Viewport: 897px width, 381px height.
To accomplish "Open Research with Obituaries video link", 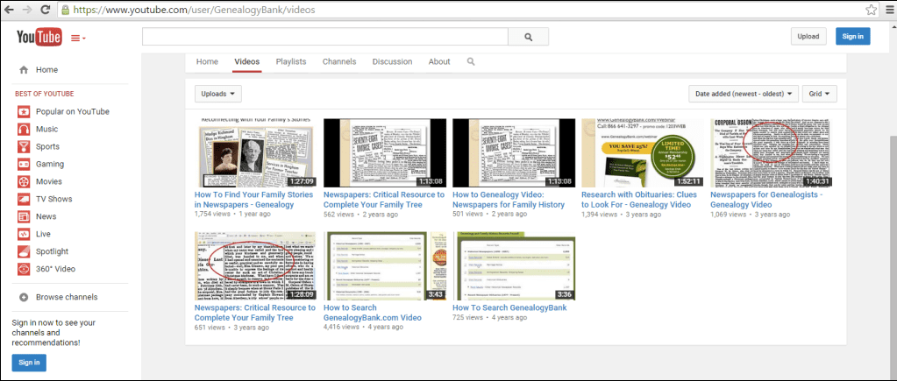I will pyautogui.click(x=641, y=200).
